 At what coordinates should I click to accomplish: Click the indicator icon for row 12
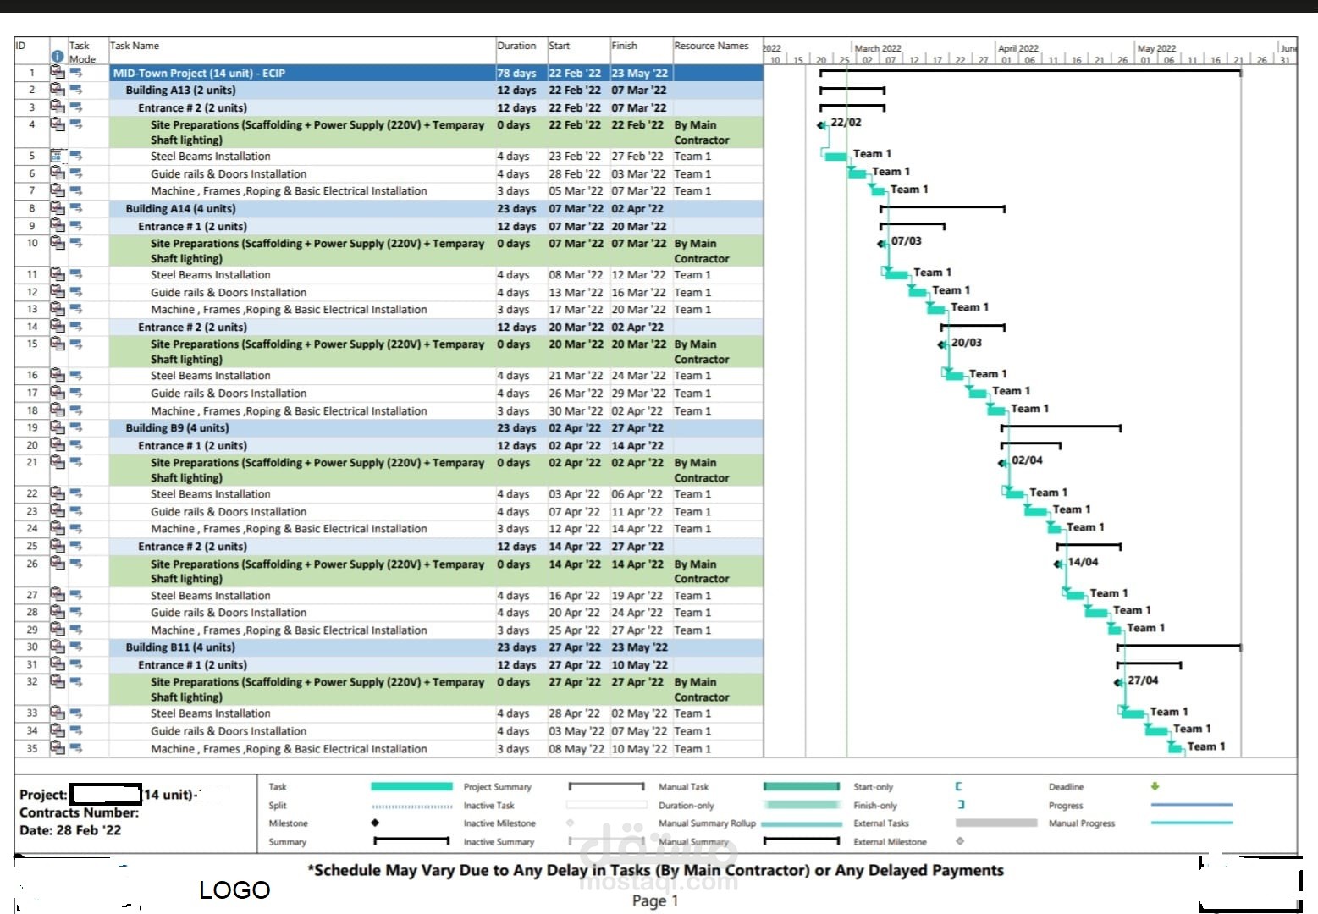tap(58, 292)
